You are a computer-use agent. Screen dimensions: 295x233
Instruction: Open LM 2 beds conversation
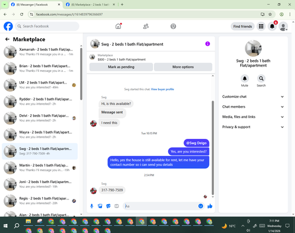(x=40, y=85)
